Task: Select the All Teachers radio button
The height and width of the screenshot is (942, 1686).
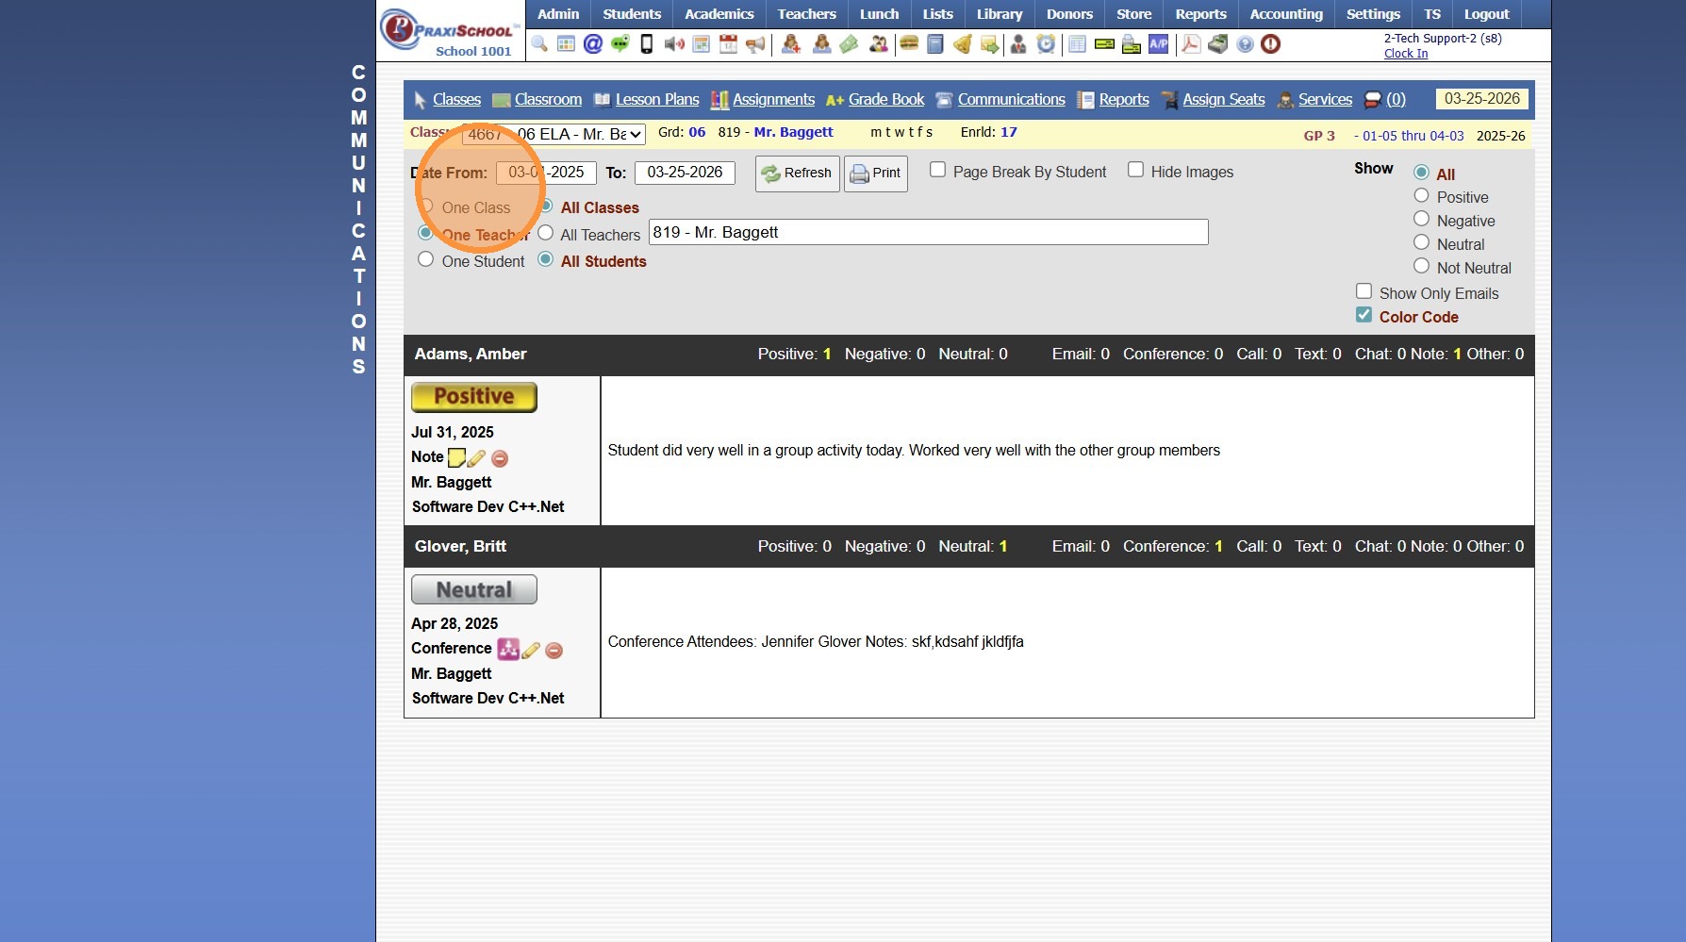Action: coord(545,233)
